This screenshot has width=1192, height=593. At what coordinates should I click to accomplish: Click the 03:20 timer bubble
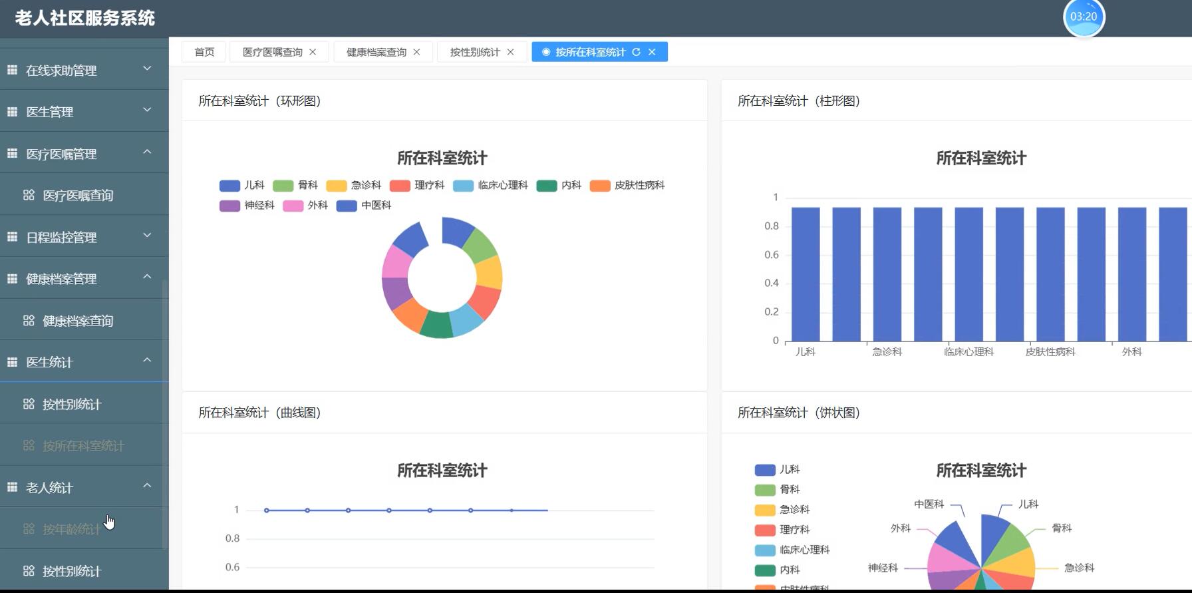point(1084,17)
